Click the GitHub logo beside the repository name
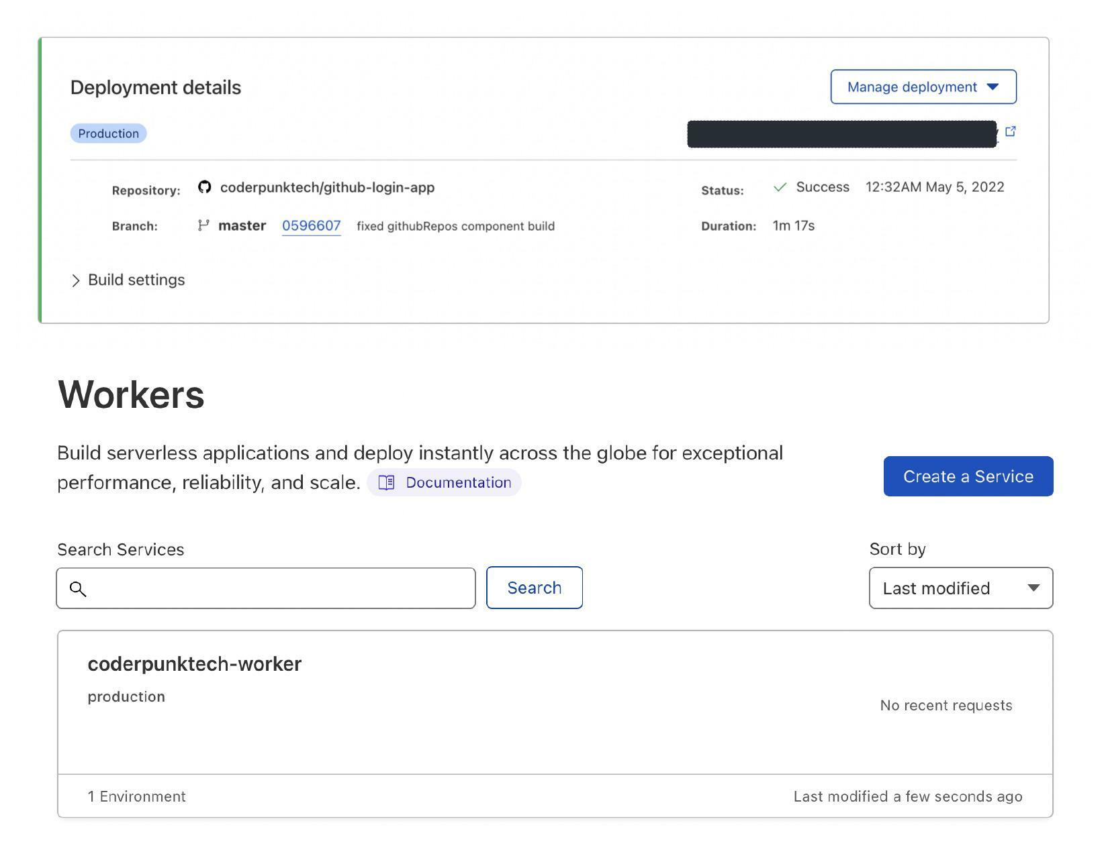The width and height of the screenshot is (1108, 868). pos(204,187)
